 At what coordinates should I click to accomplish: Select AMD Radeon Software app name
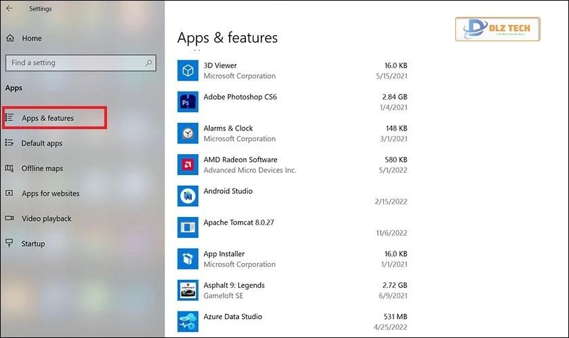[240, 160]
